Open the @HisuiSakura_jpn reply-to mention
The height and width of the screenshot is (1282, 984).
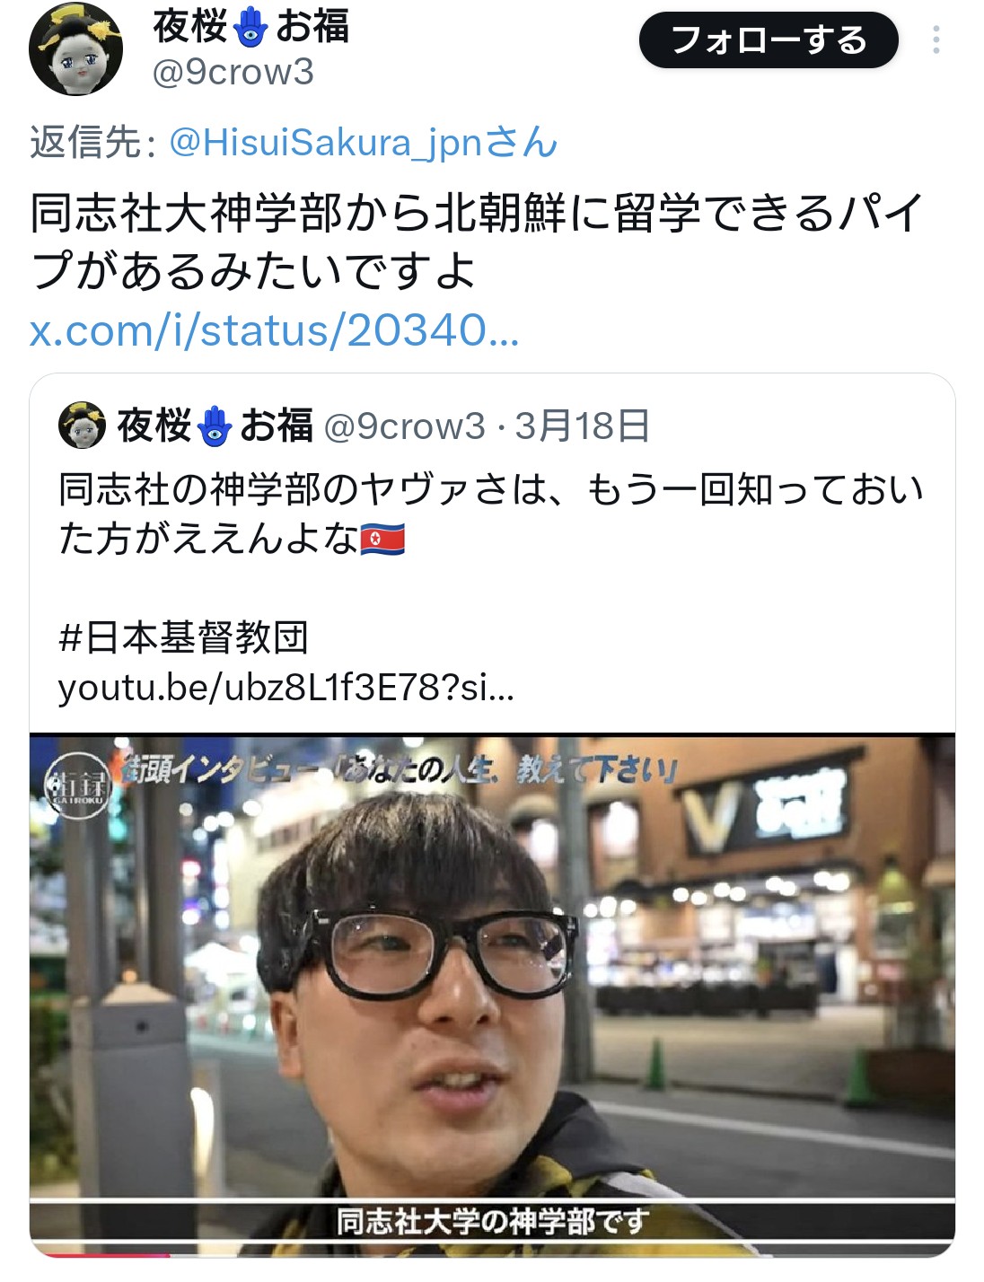tap(364, 142)
